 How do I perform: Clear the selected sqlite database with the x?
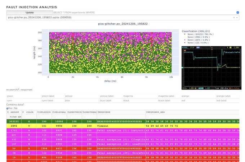[x=234, y=18]
